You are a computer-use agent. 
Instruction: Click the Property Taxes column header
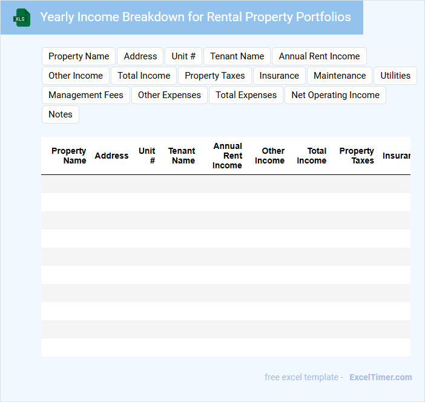pyautogui.click(x=357, y=156)
